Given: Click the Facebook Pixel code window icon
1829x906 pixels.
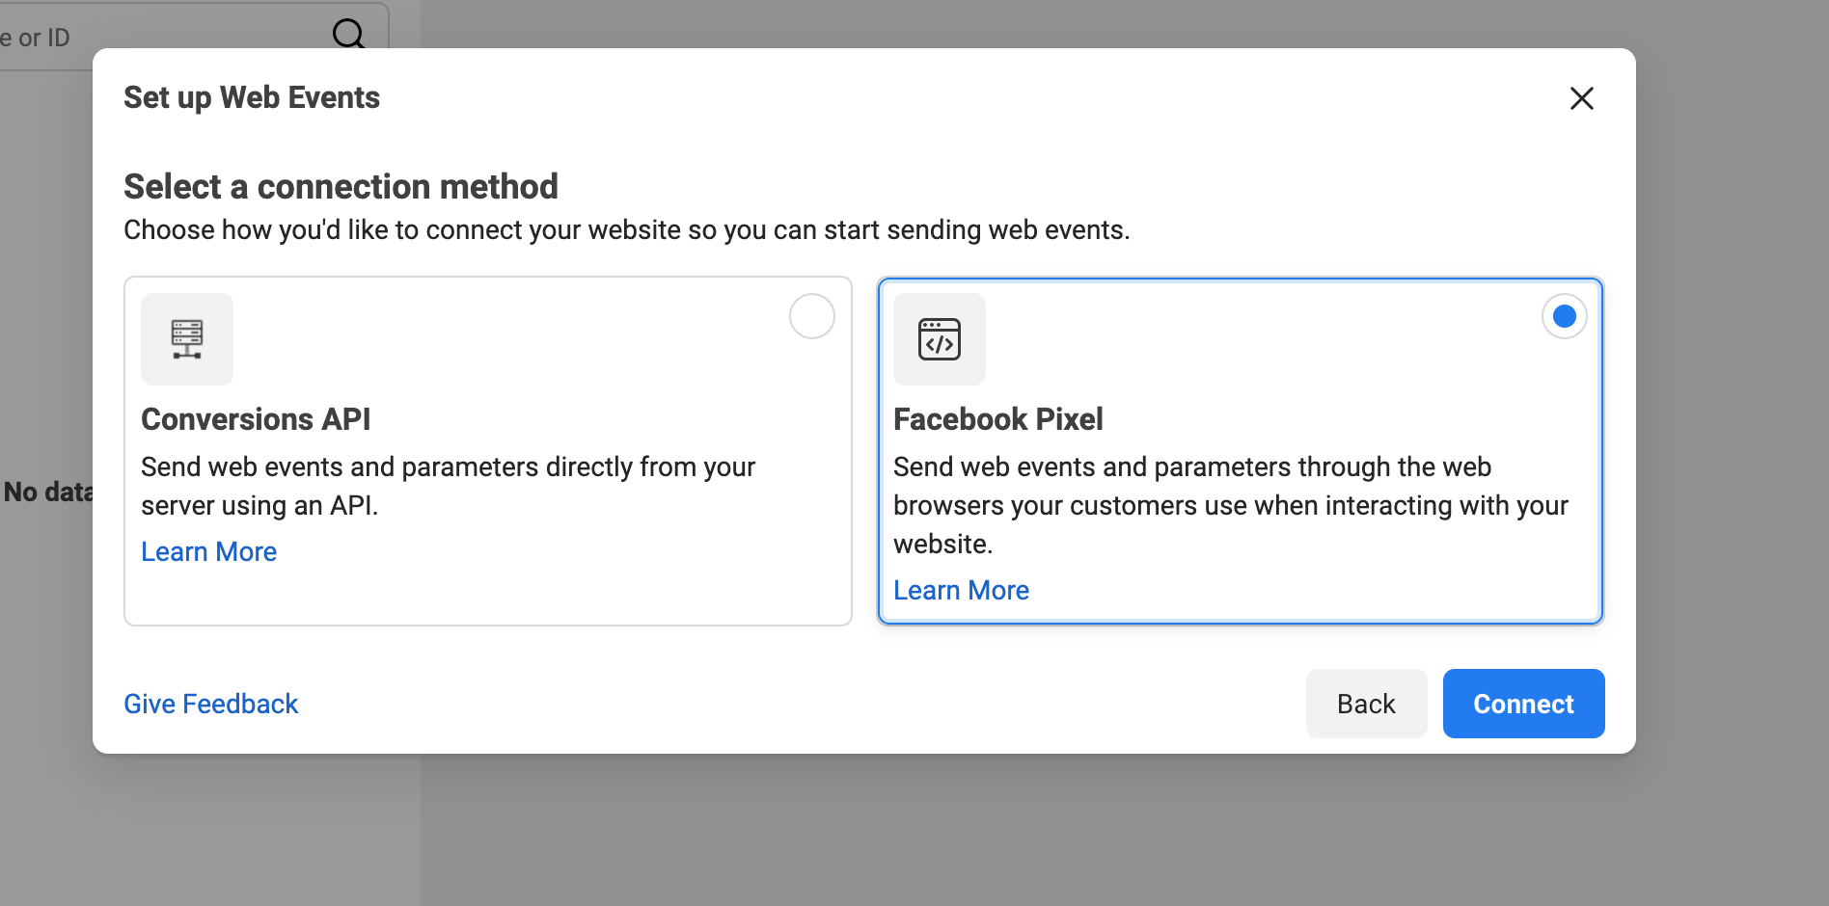Looking at the screenshot, I should coord(940,339).
